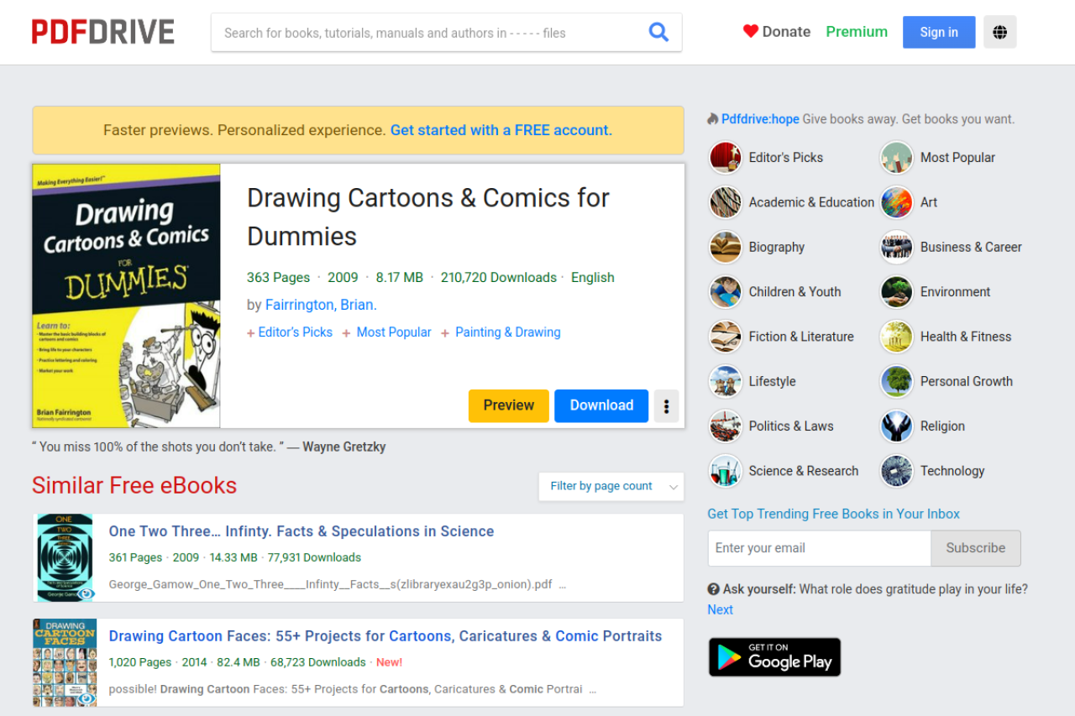Open the Pdfdrive:hope link
The image size is (1075, 716).
(760, 119)
